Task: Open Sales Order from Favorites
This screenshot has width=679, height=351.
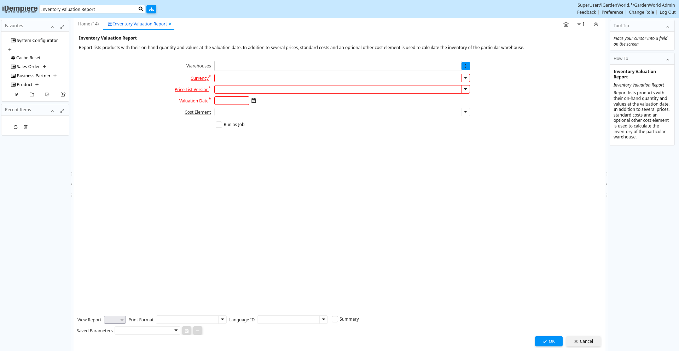Action: [28, 67]
